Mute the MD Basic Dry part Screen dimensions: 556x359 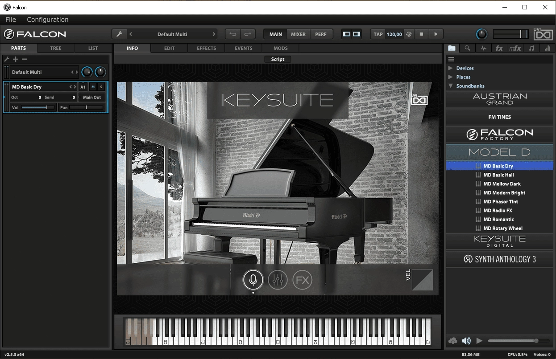pos(93,87)
